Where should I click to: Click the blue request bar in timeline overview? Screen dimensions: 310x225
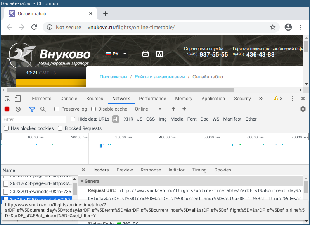coord(100,145)
